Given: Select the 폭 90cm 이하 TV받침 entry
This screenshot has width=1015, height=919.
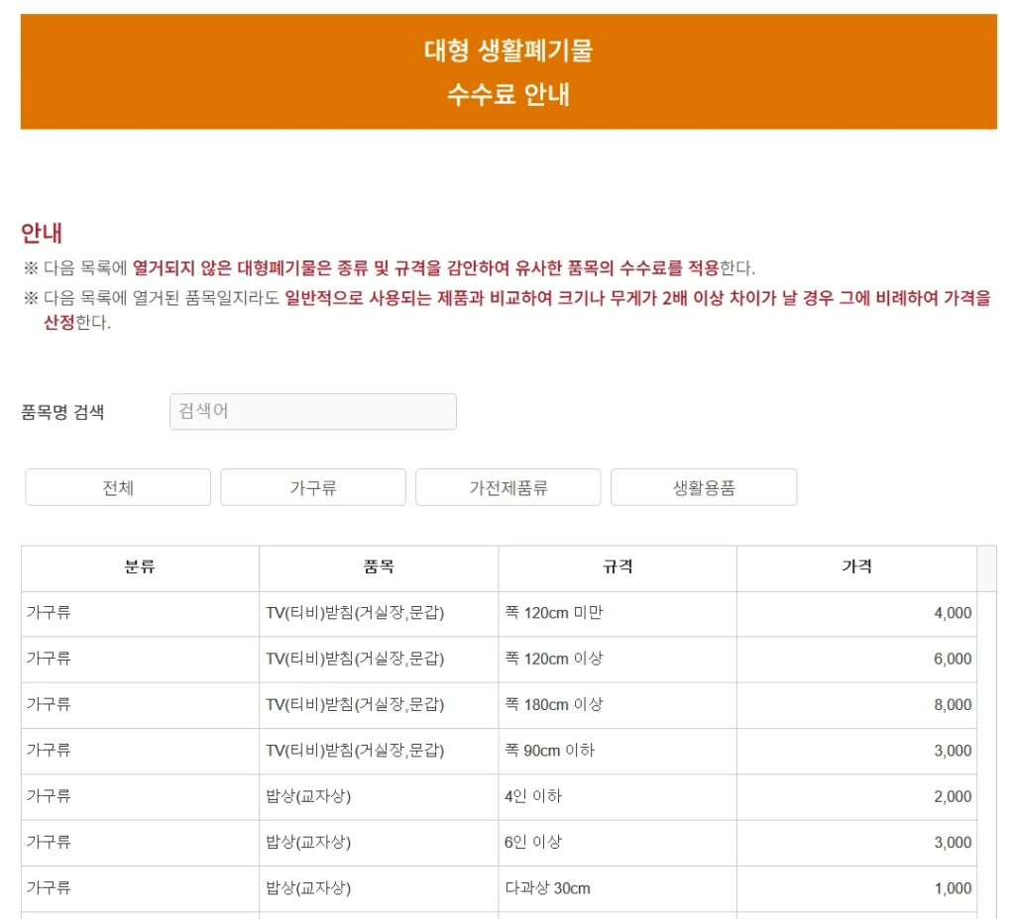Looking at the screenshot, I should point(496,750).
